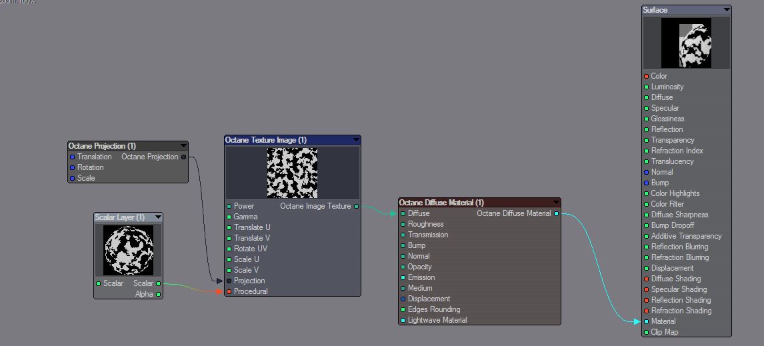Click the Reflection Blurring socket on Surface

pyautogui.click(x=646, y=247)
